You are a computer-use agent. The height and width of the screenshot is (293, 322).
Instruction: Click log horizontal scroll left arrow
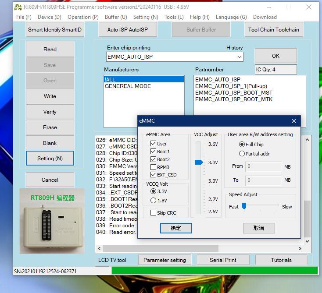tap(100, 248)
